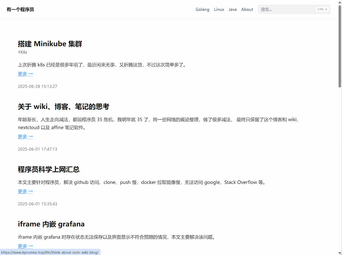Click 更多 under the iframe grafana post
The image size is (342, 255).
25,246
